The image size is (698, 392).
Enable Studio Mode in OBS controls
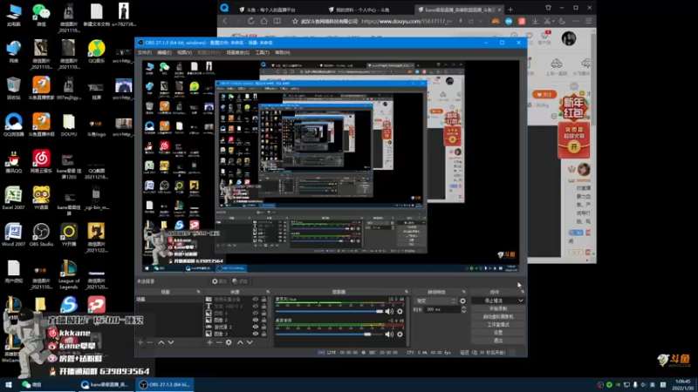(498, 324)
